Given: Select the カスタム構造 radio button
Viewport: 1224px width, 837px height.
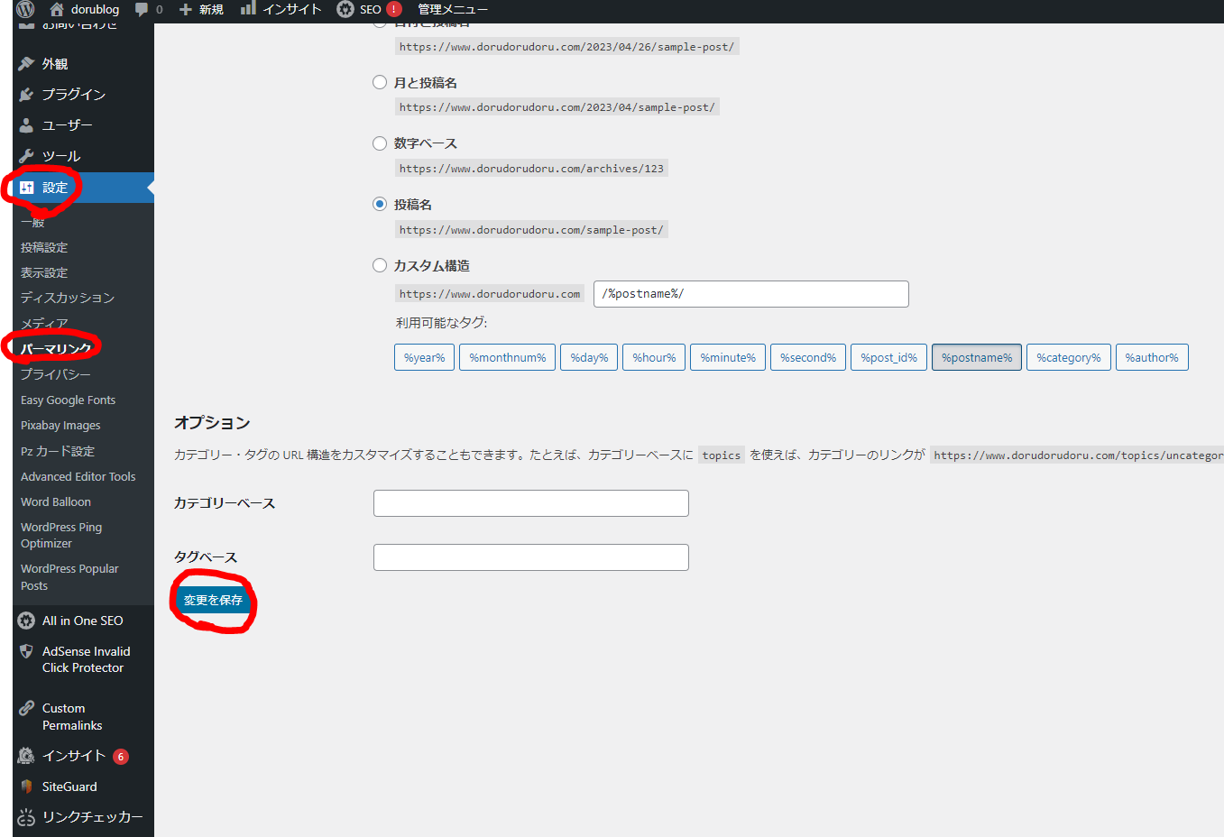Looking at the screenshot, I should point(380,265).
